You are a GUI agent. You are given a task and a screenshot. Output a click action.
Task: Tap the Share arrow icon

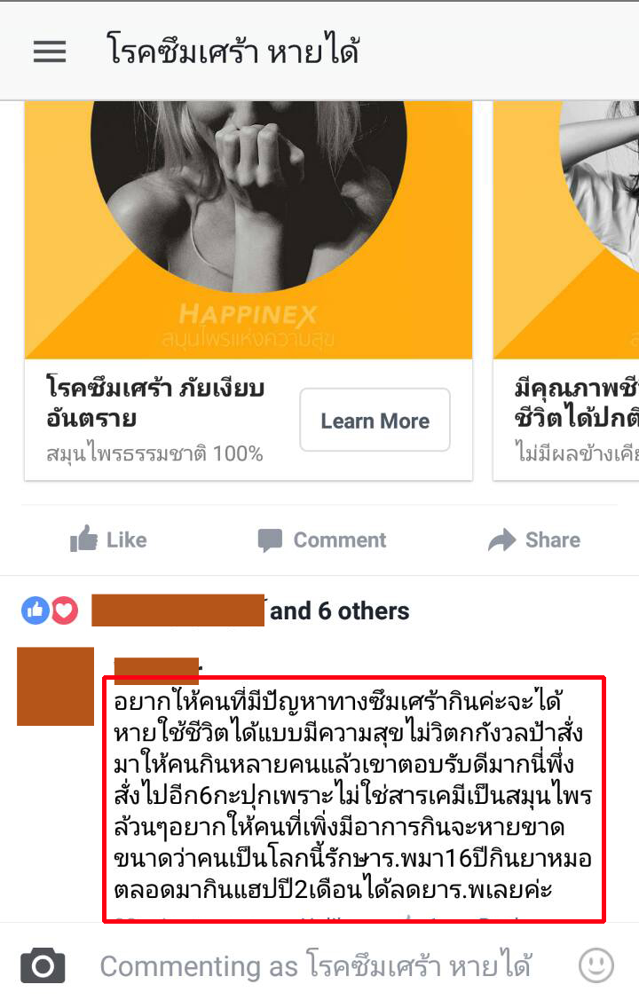coord(501,540)
